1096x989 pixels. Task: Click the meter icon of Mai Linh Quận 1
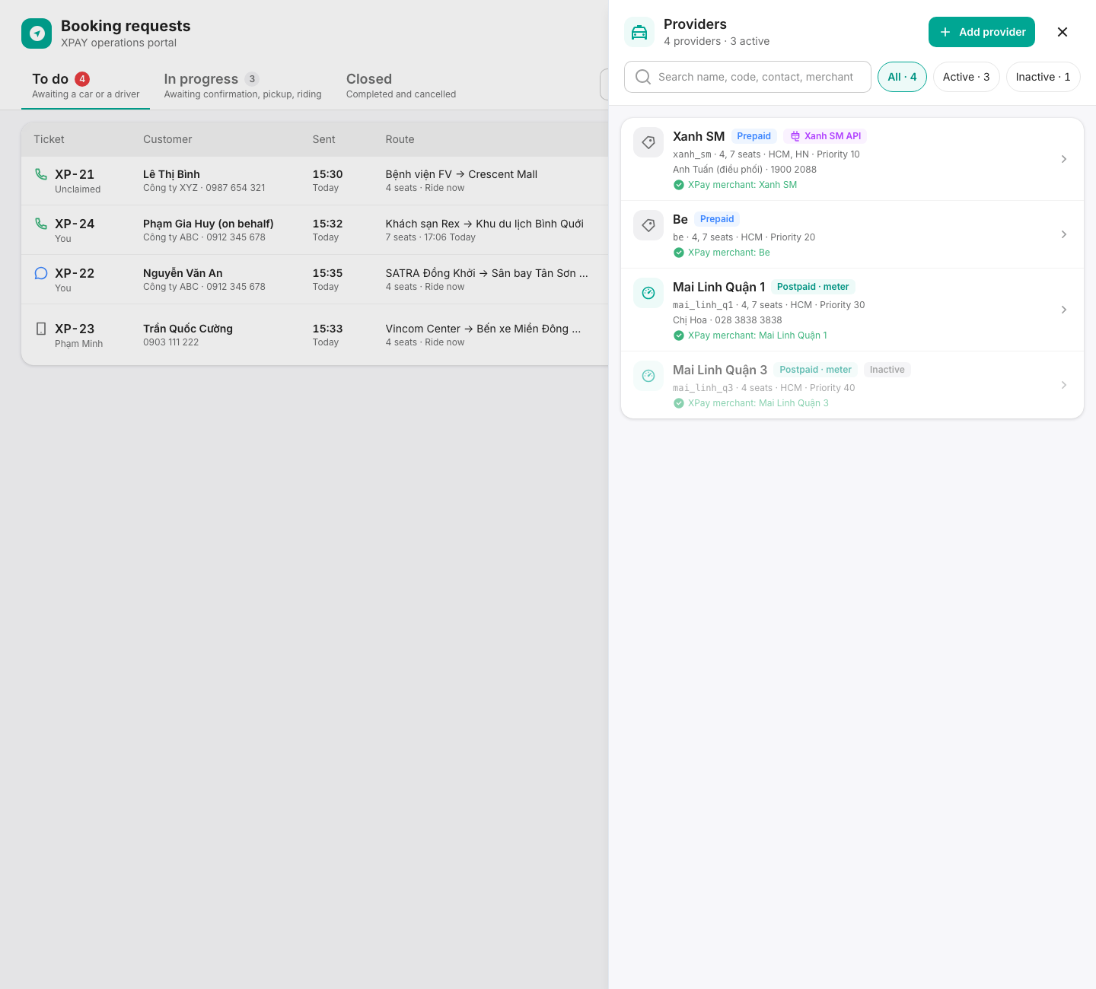coord(648,293)
